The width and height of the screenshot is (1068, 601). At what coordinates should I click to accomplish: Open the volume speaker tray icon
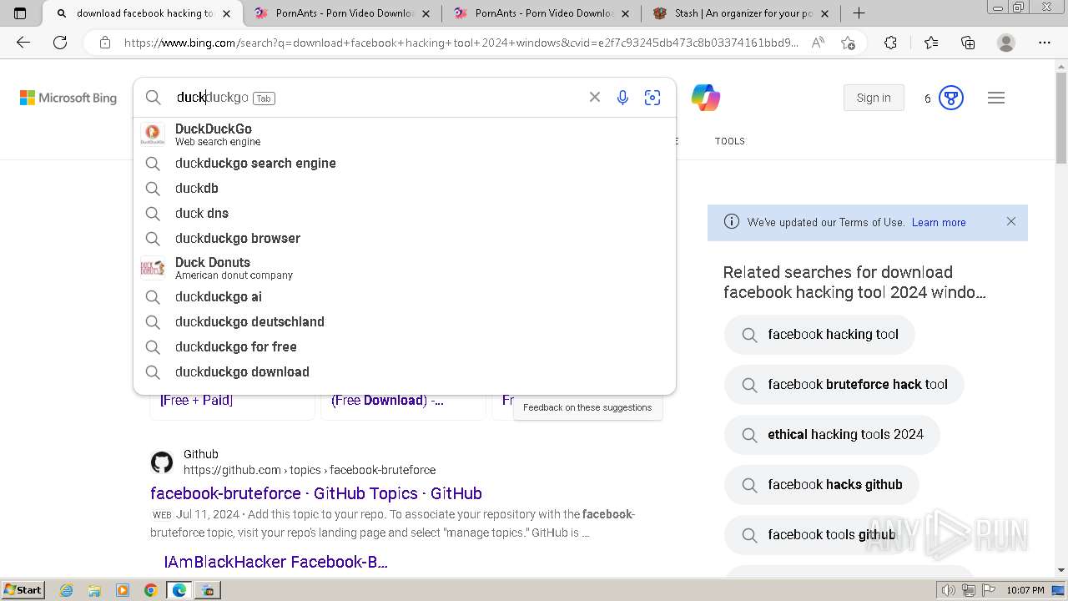click(x=949, y=591)
